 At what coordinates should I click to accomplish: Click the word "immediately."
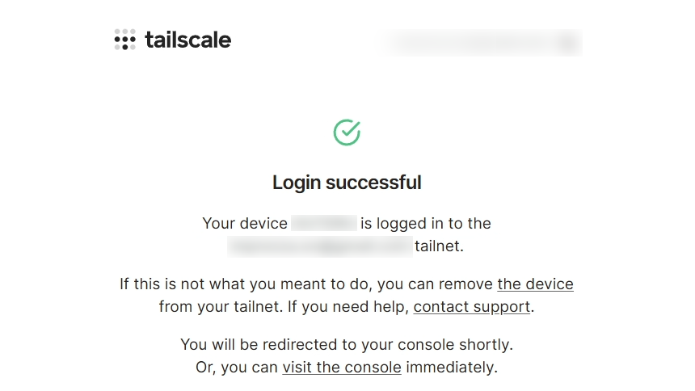(x=452, y=368)
